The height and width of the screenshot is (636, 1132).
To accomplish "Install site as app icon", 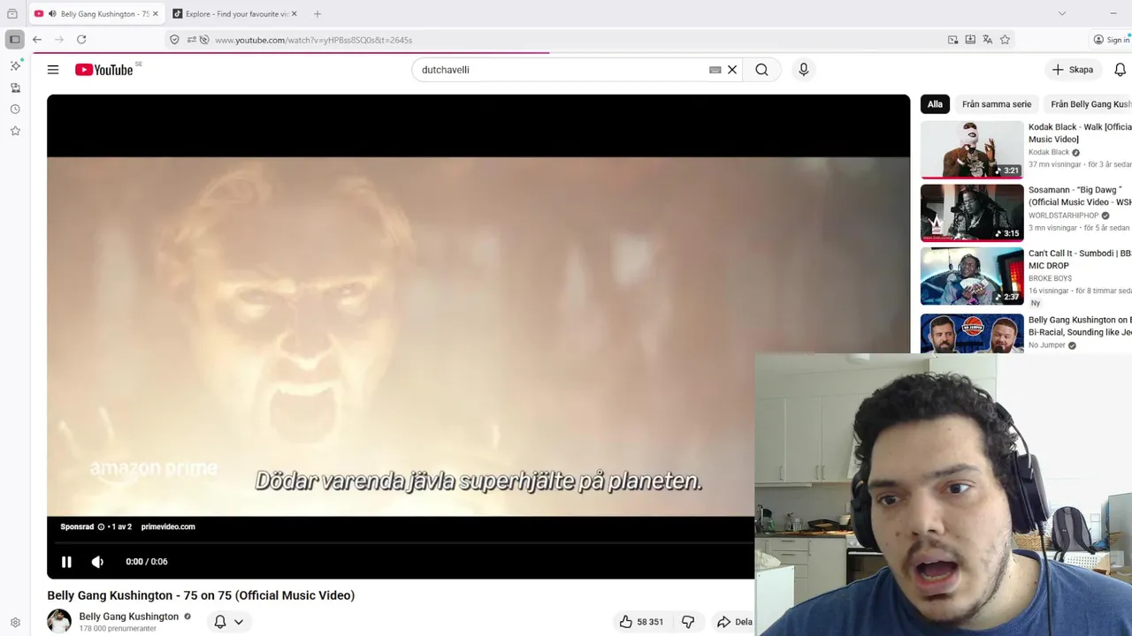I will (x=970, y=40).
